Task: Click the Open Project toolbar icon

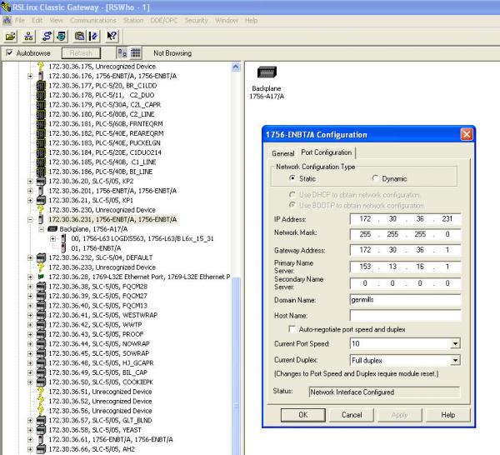Action: tap(10, 37)
